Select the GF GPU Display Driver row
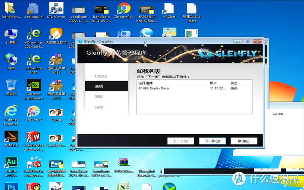304x190 pixels. 194,88
